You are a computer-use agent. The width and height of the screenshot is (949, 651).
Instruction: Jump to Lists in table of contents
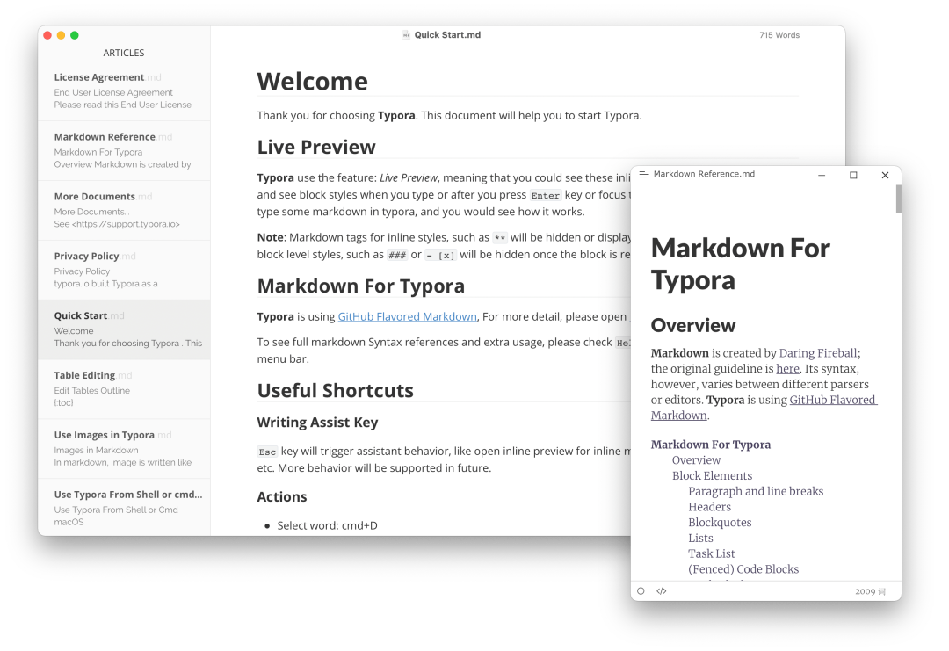(x=700, y=539)
